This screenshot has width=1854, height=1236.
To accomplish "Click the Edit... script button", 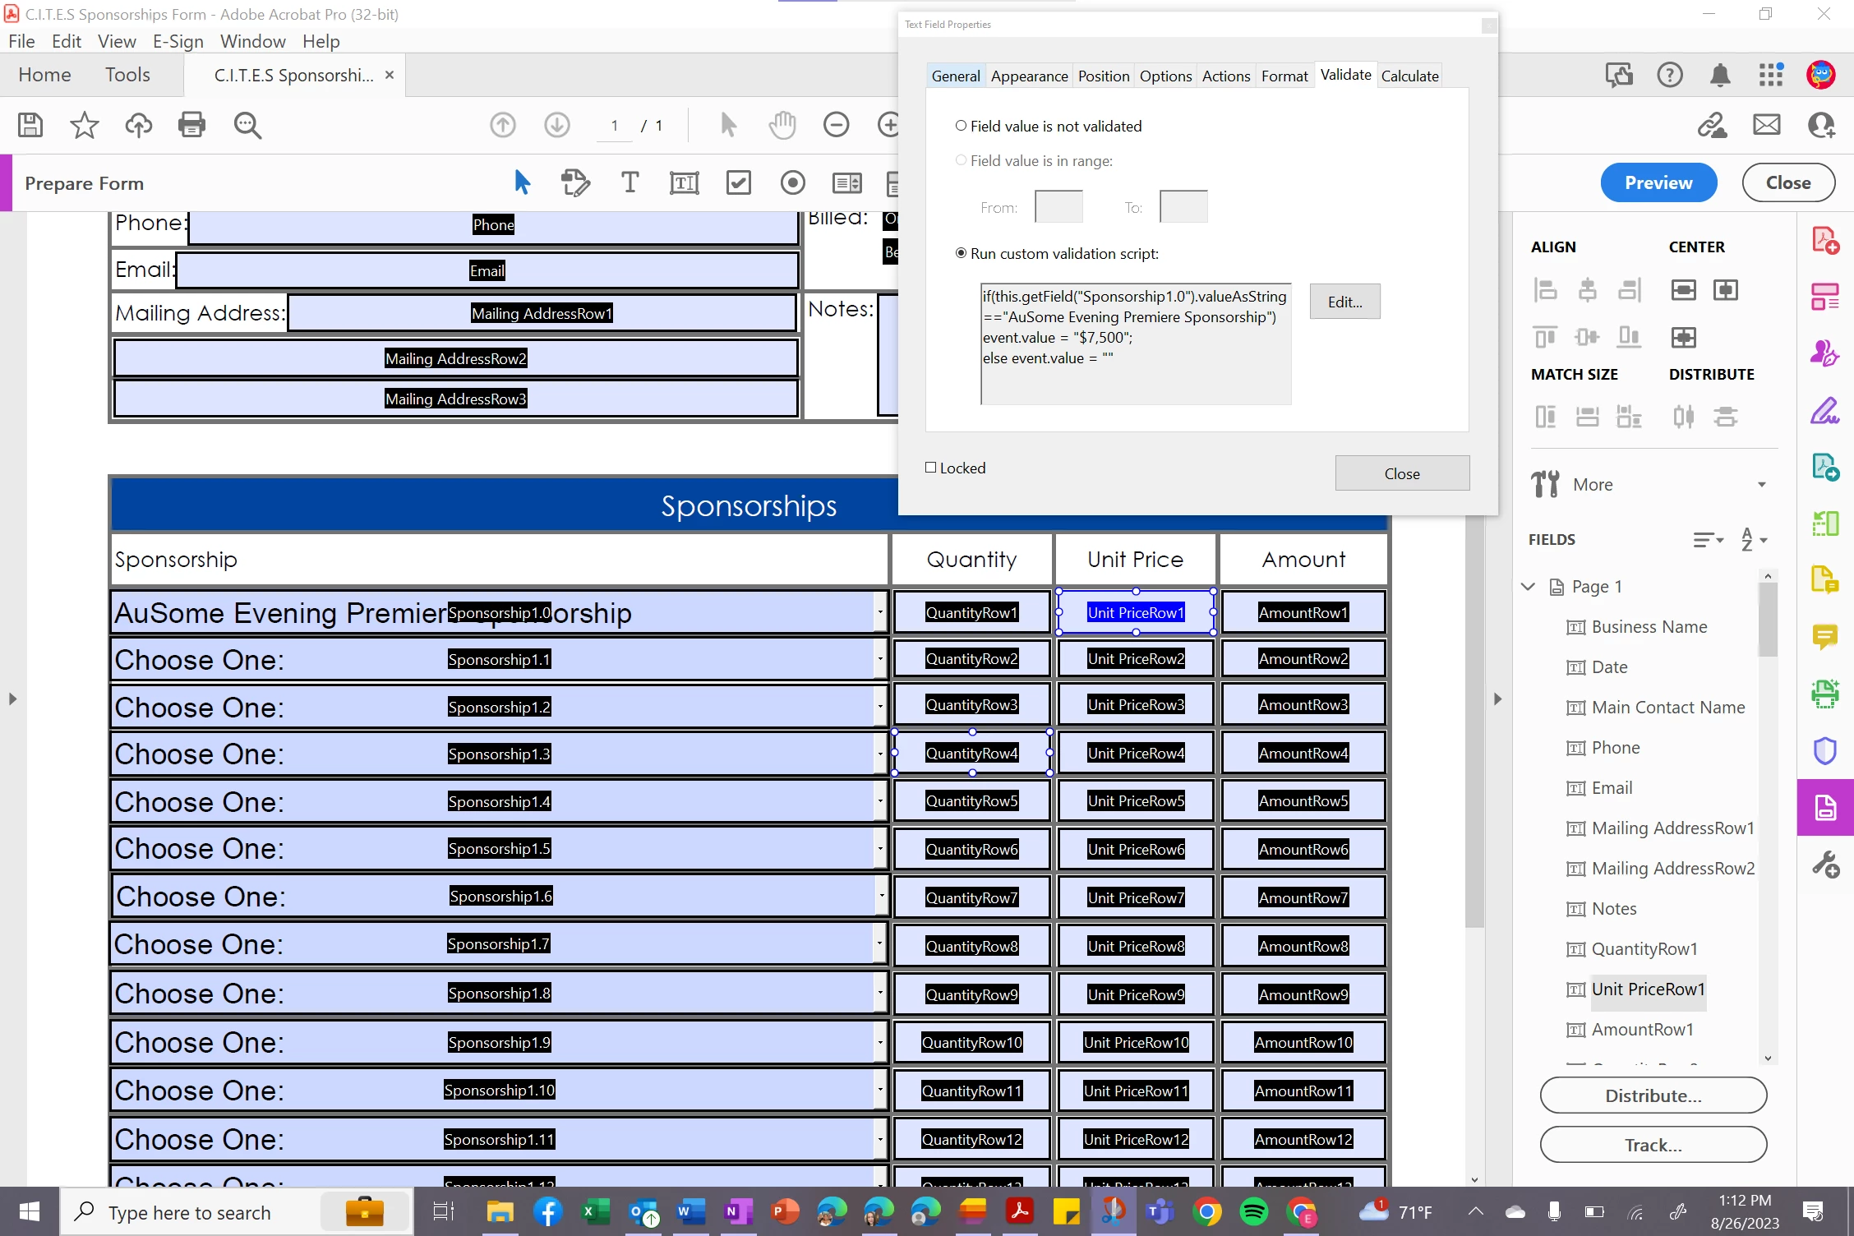I will [x=1344, y=302].
